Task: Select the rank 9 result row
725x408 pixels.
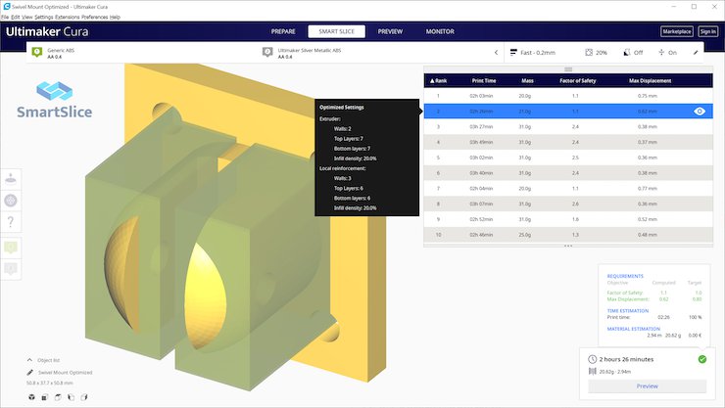Action: (568, 219)
